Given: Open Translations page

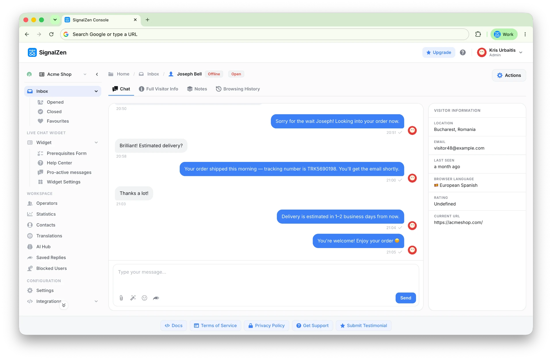Looking at the screenshot, I should click(x=49, y=236).
